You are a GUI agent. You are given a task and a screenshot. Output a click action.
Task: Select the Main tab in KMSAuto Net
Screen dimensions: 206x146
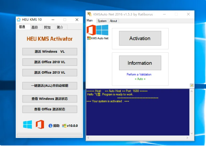point(90,21)
